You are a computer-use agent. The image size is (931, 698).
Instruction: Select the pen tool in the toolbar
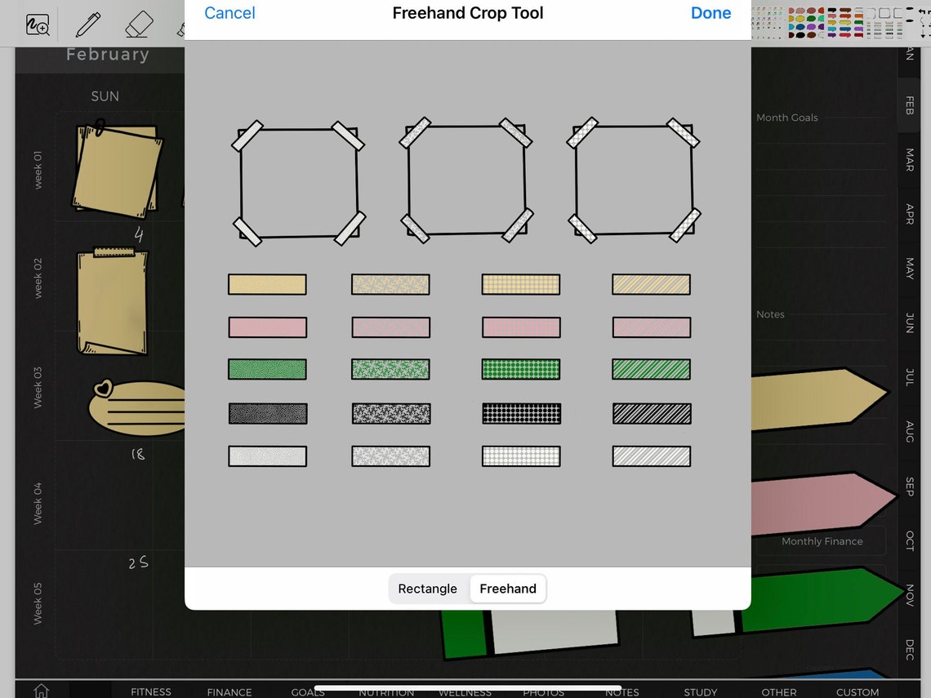88,24
